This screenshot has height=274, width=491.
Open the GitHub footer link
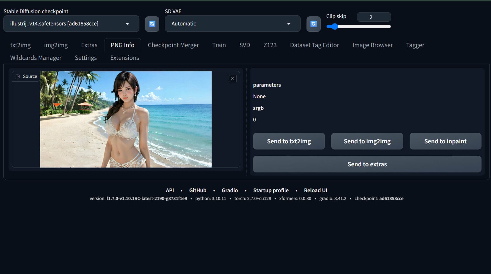pyautogui.click(x=198, y=190)
